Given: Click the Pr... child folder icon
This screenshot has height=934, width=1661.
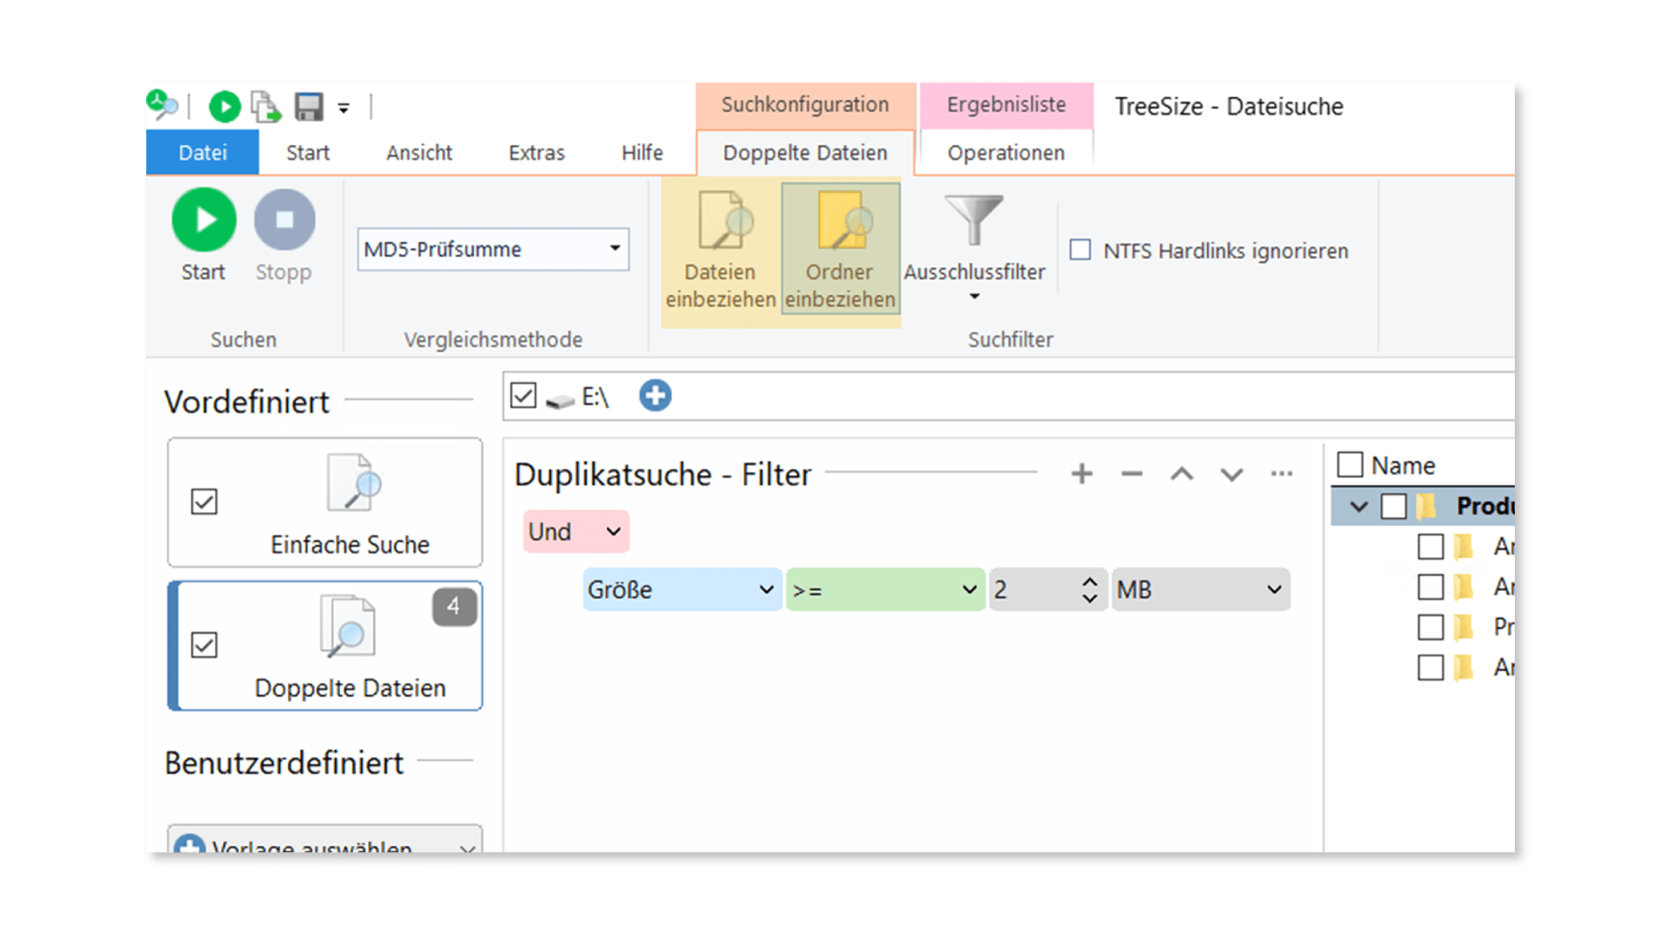Looking at the screenshot, I should click(x=1464, y=627).
